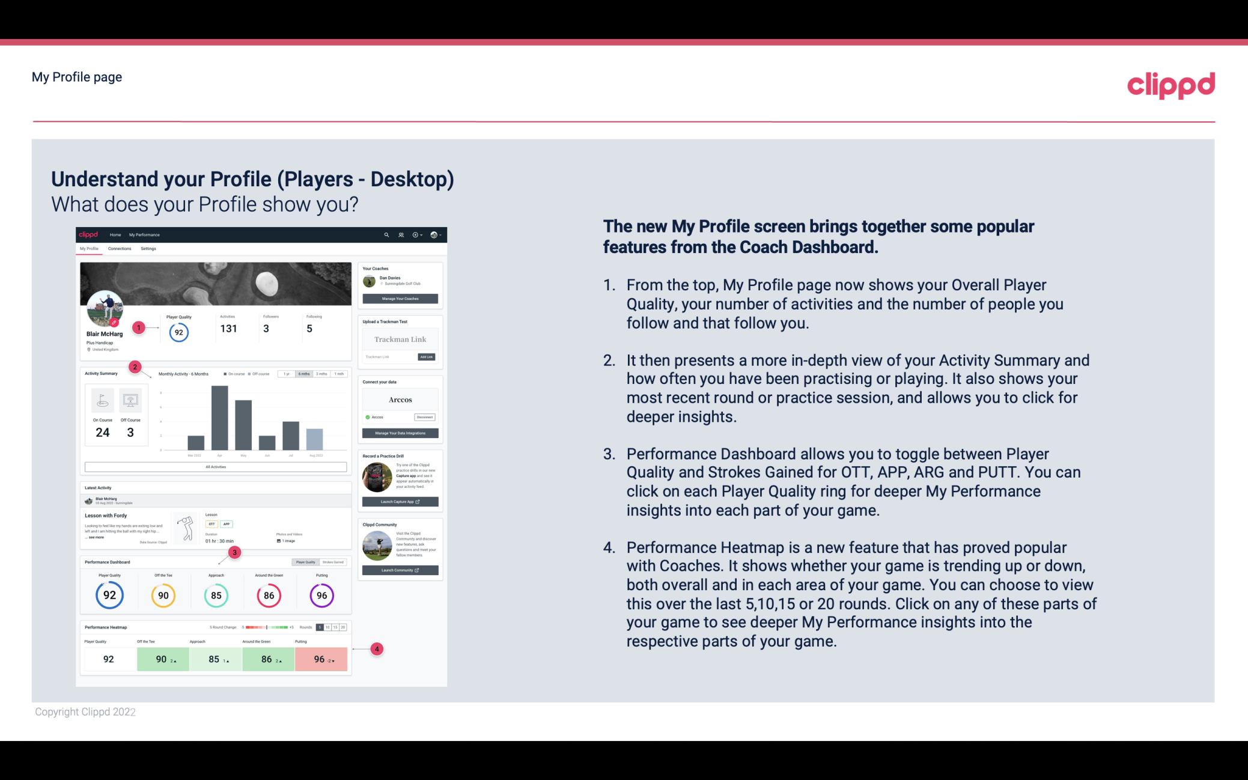The height and width of the screenshot is (780, 1248).
Task: Select the Settings tab in navigation
Action: click(x=149, y=248)
